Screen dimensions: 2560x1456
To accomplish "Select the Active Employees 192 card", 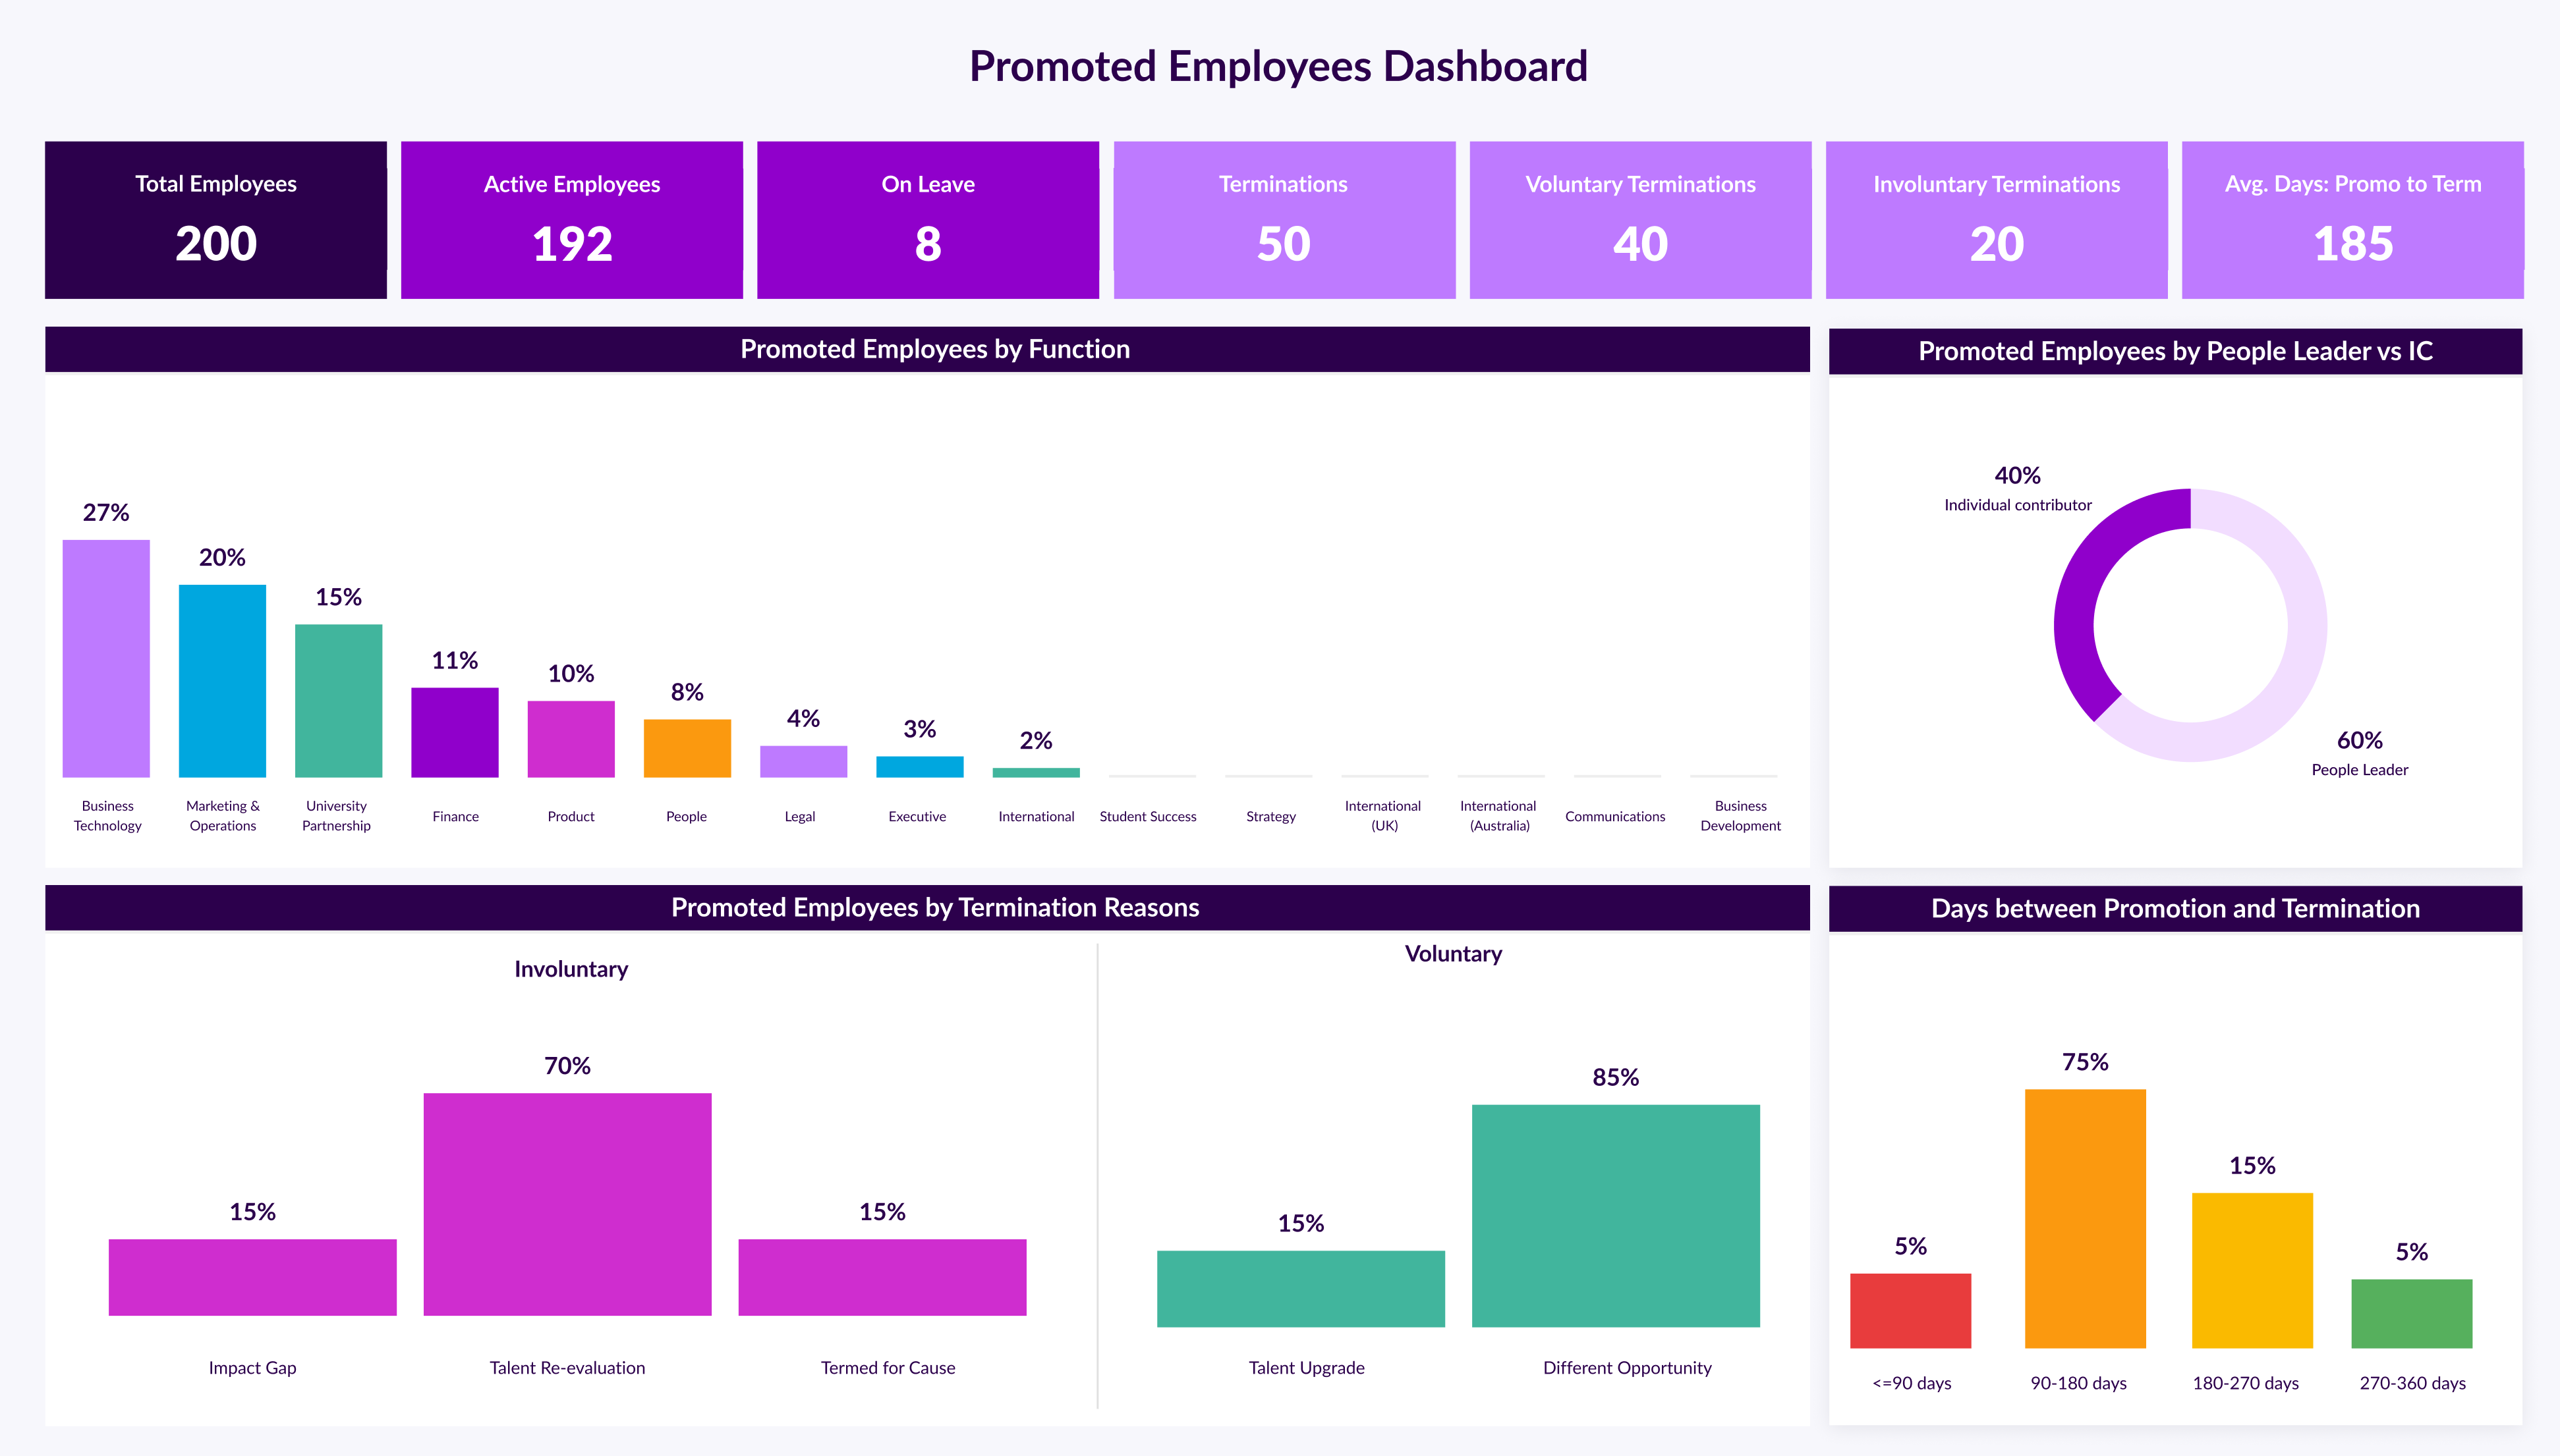I will click(x=571, y=220).
